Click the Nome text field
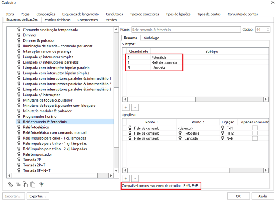The width and height of the screenshot is (276, 201). pos(185,30)
